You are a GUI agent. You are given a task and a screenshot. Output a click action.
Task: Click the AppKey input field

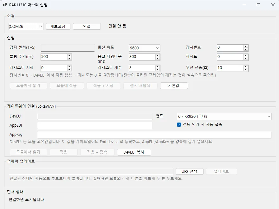tap(154, 135)
